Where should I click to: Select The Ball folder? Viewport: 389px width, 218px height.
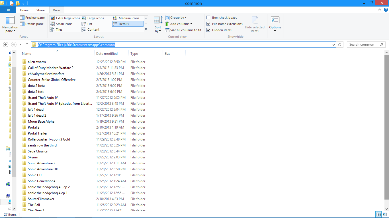coord(34,205)
